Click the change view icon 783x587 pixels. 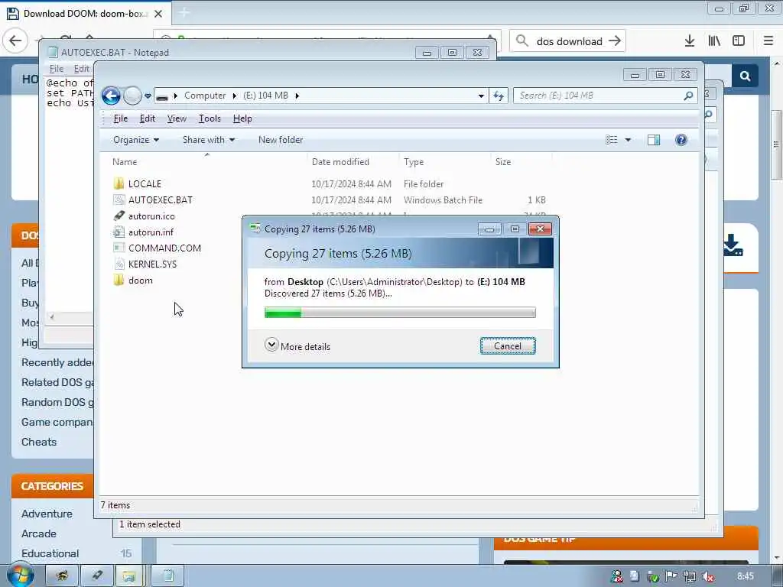click(611, 141)
